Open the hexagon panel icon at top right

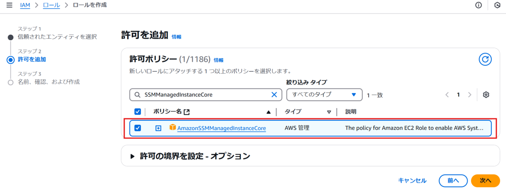[x=497, y=5]
